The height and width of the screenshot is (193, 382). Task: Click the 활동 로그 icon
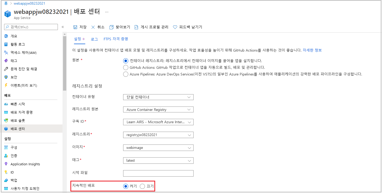(x=6, y=44)
